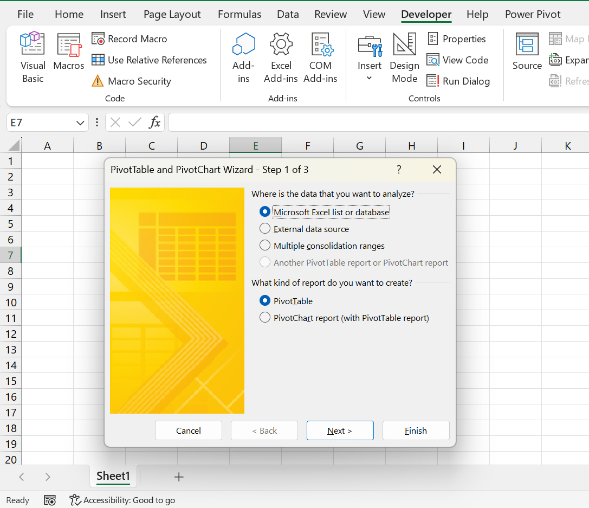The image size is (589, 508).
Task: Click the Record Macro icon
Action: tap(98, 38)
